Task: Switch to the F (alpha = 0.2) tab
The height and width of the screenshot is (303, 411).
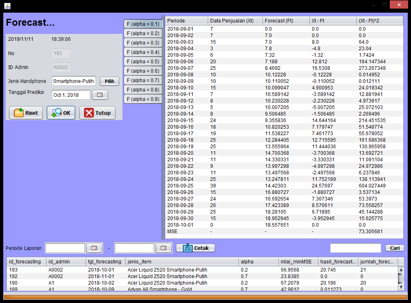Action: [143, 33]
